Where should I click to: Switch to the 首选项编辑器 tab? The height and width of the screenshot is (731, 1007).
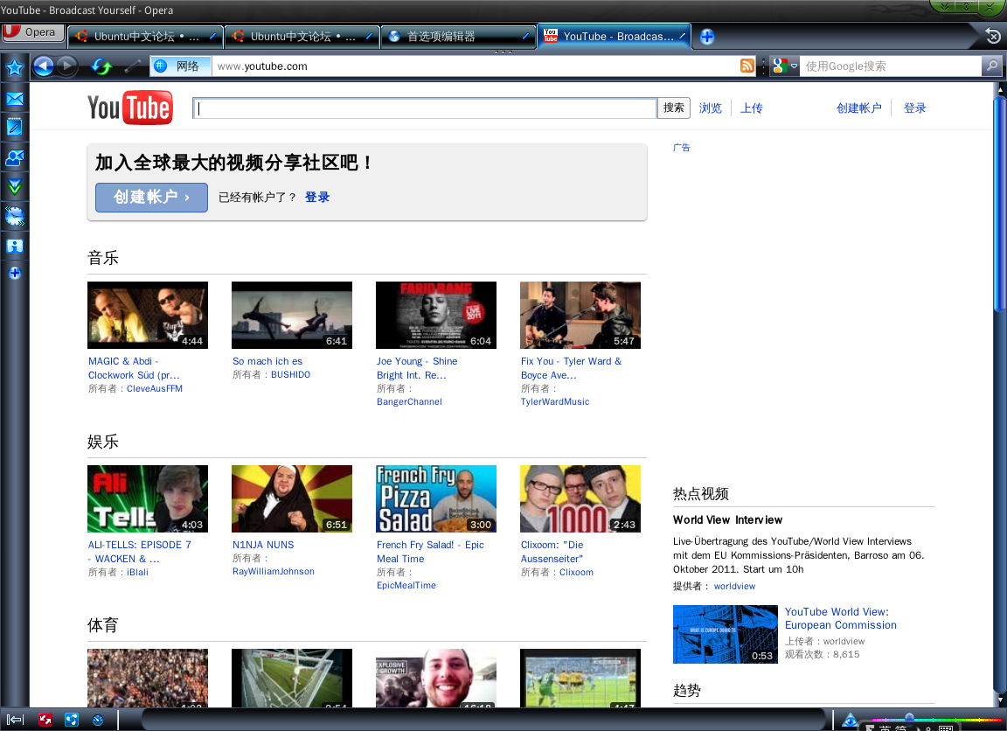[458, 37]
